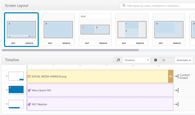Click EDIT on the selected three-zone layout
This screenshot has height=115, width=195.
(x=13, y=43)
